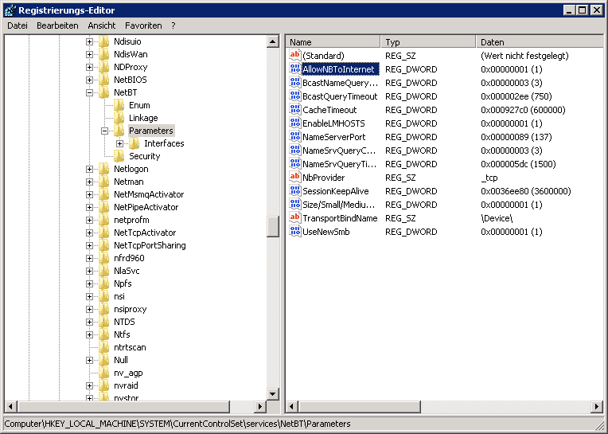This screenshot has height=434, width=608.
Task: Click the folder icon of Npfs
Action: click(104, 283)
